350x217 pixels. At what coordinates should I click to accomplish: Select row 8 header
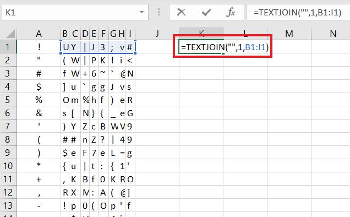pos(8,139)
